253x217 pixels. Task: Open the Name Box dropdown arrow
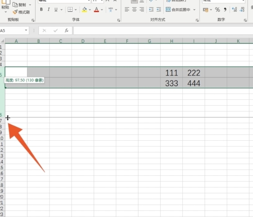point(26,31)
